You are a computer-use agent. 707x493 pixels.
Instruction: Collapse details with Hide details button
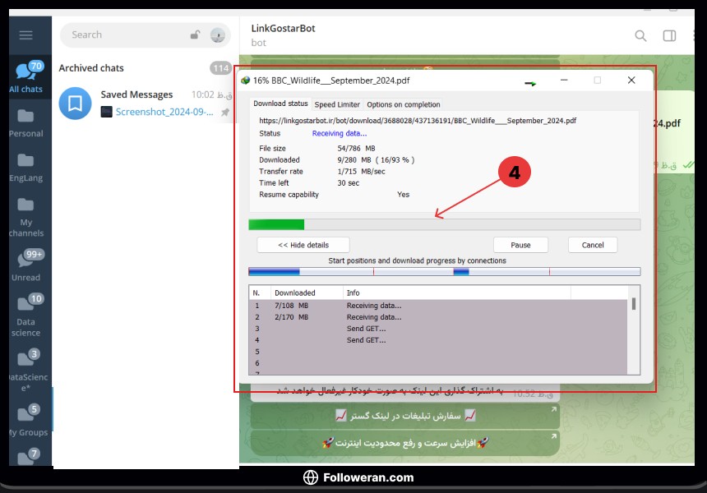point(303,245)
